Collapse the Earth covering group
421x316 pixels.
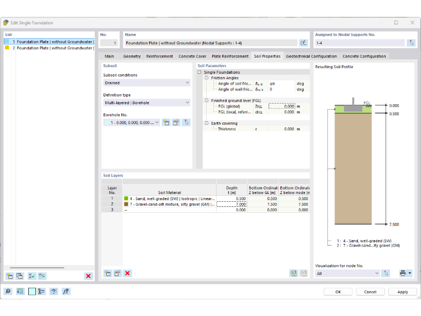tap(207, 123)
